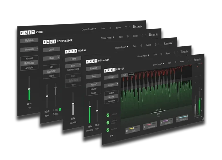Toggle the Loudness Range check in Limiter
The width and height of the screenshot is (222, 160).
(x=108, y=122)
